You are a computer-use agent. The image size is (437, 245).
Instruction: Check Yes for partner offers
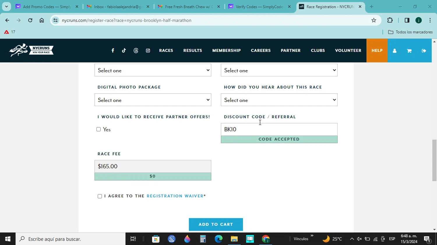(98, 129)
